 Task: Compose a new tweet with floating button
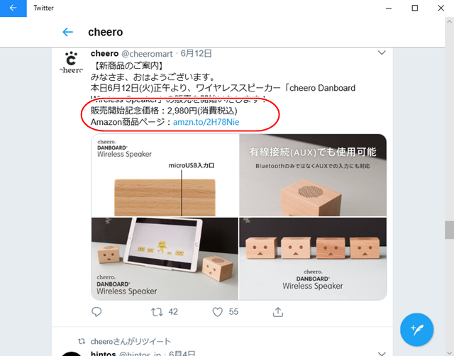[x=416, y=330]
